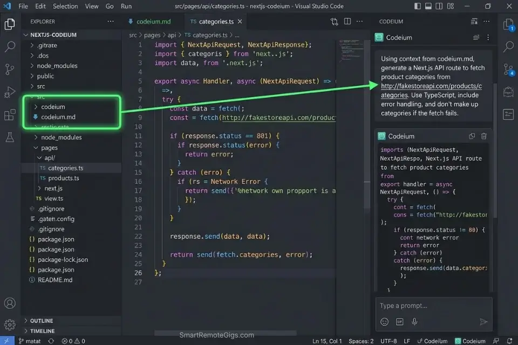Switch to the codeium.md editor tab
Screen dimensions: 518x345
[153, 22]
